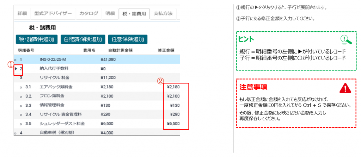Add optional insurance via 任意保険追加 button
The width and height of the screenshot is (361, 157).
(127, 39)
